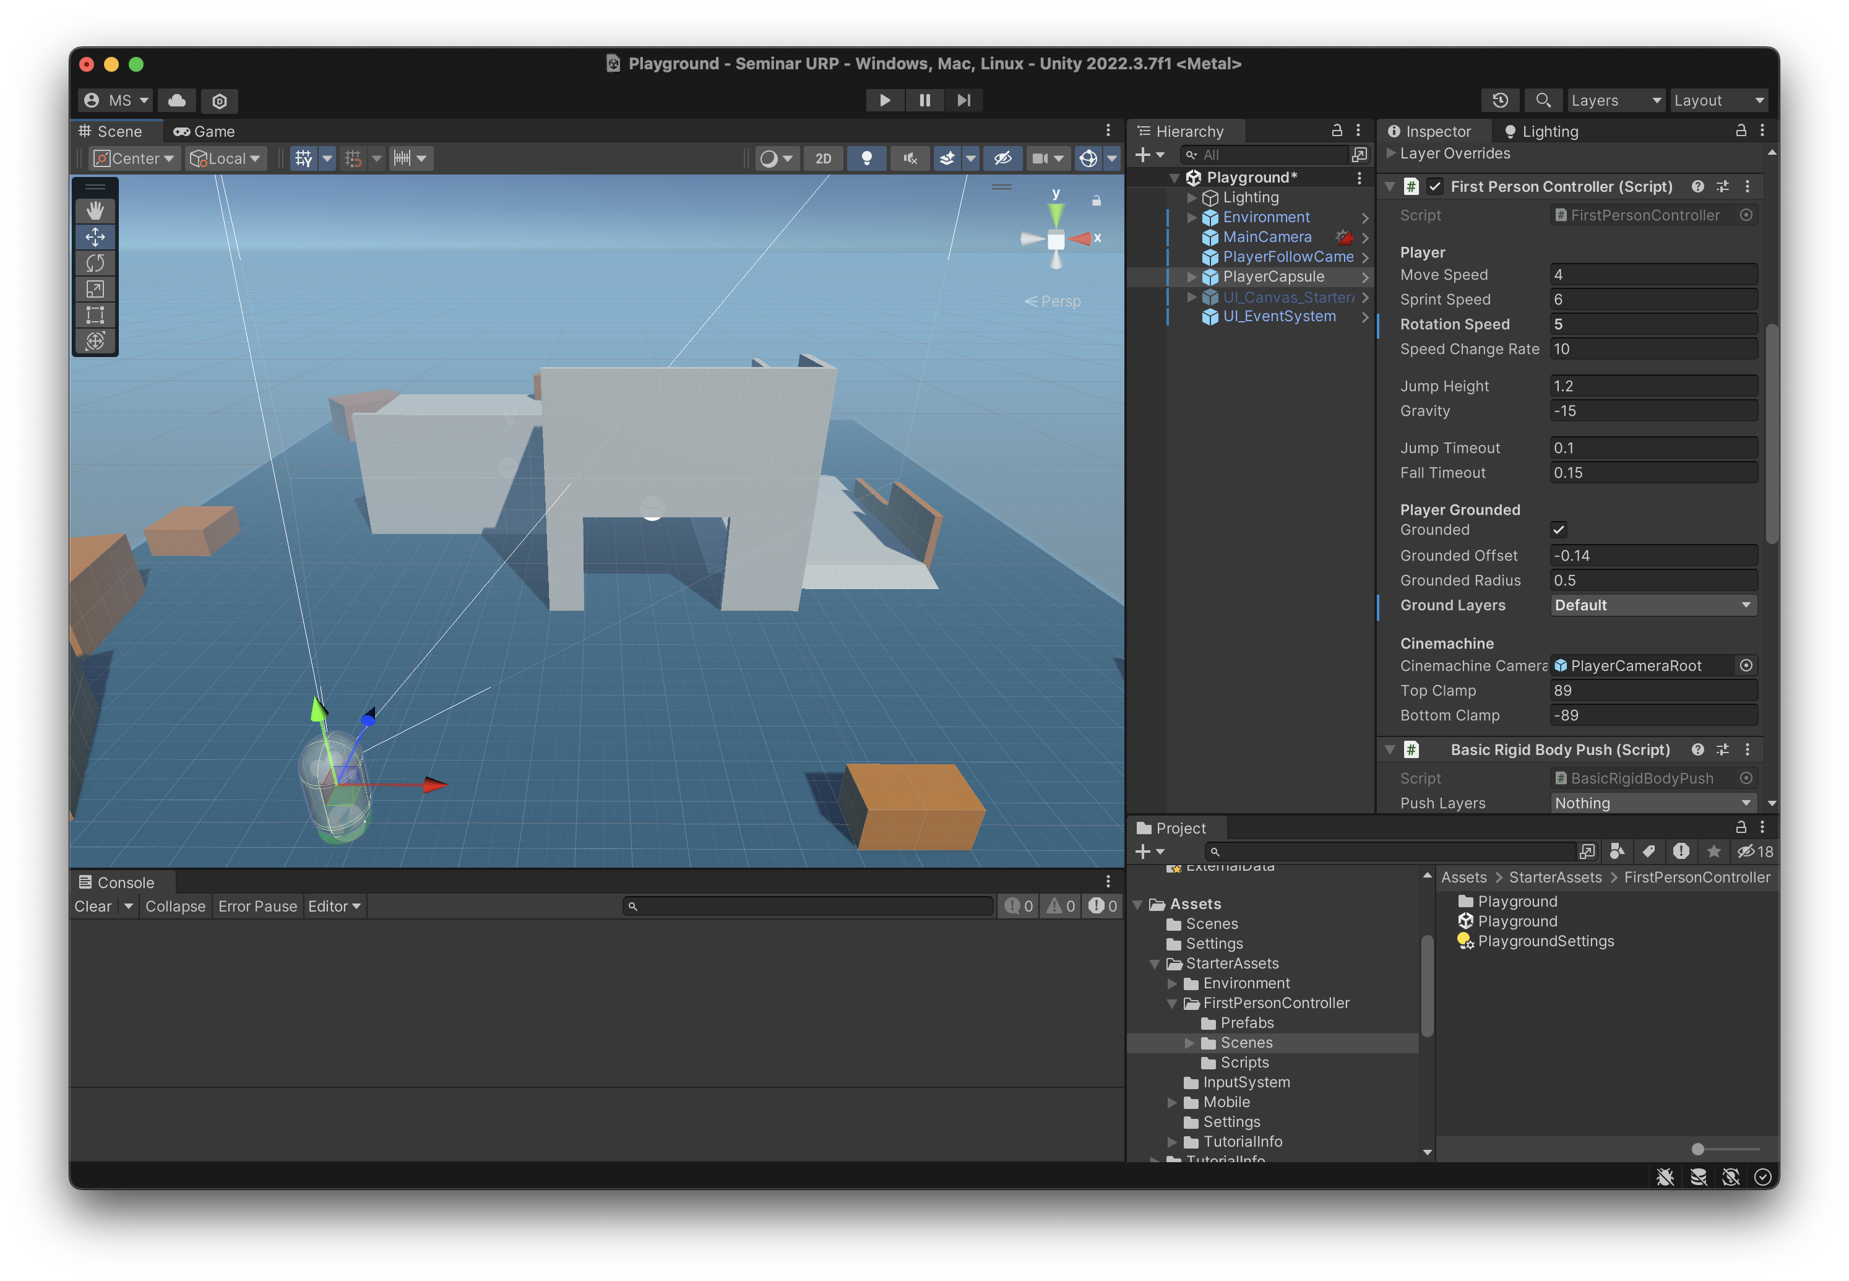Expand PlayerCapsule in Hierarchy
The height and width of the screenshot is (1281, 1849).
tap(1192, 277)
